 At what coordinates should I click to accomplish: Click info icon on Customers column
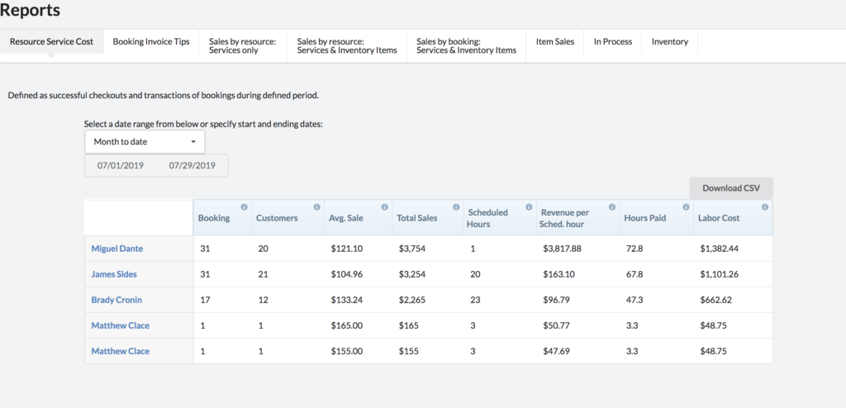[x=316, y=206]
